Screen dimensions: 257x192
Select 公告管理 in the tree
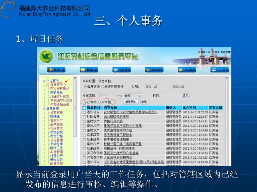coord(56,140)
